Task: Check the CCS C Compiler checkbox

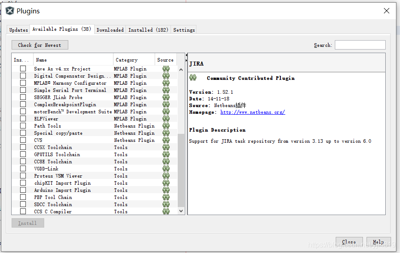Action: click(23, 212)
